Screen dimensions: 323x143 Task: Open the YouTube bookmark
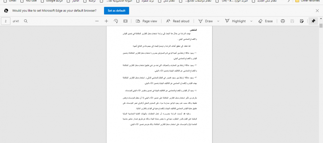point(29,1)
